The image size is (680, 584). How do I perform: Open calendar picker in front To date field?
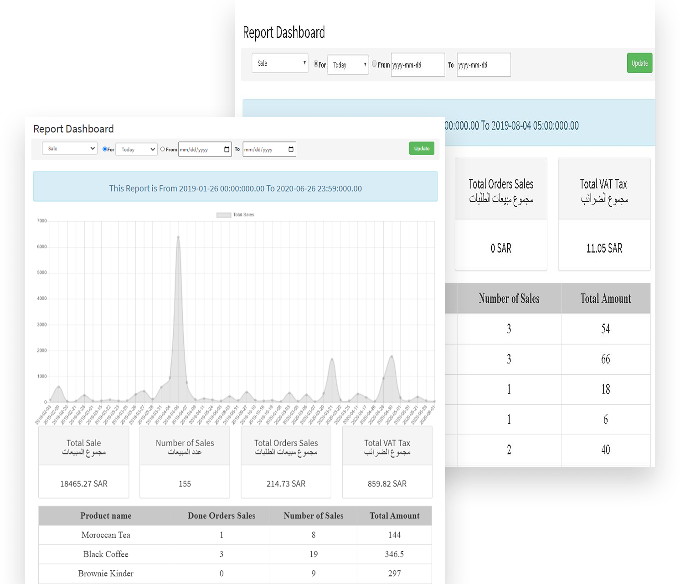point(291,150)
